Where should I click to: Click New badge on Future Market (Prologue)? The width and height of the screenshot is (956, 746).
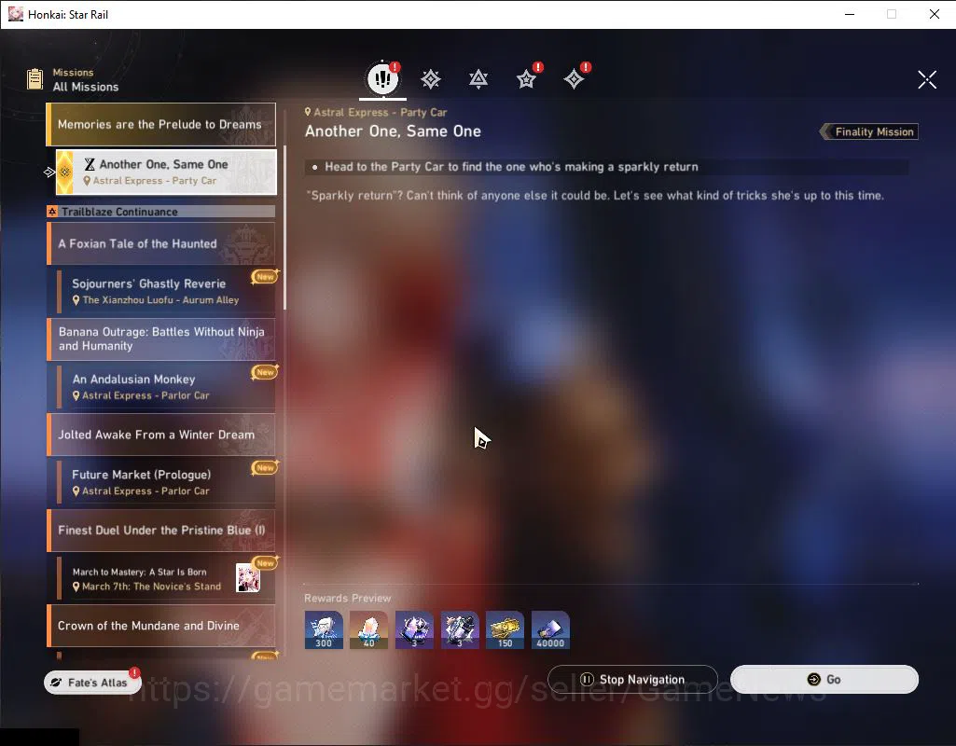[265, 467]
